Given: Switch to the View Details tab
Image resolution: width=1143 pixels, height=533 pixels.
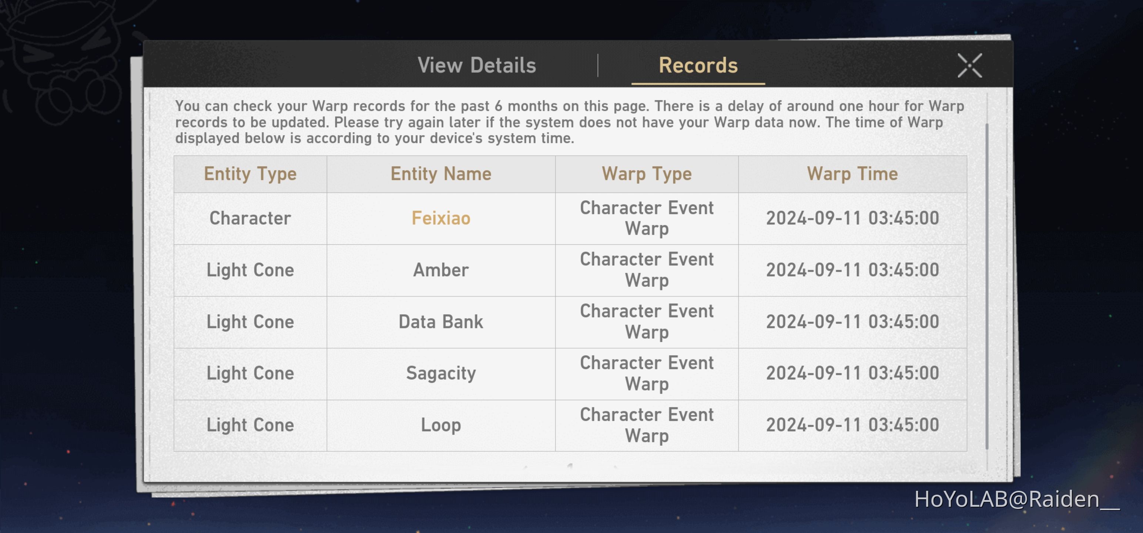Looking at the screenshot, I should tap(476, 66).
